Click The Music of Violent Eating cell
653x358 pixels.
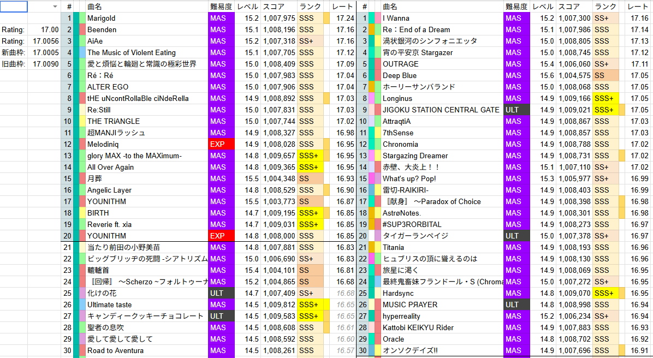[x=146, y=52]
